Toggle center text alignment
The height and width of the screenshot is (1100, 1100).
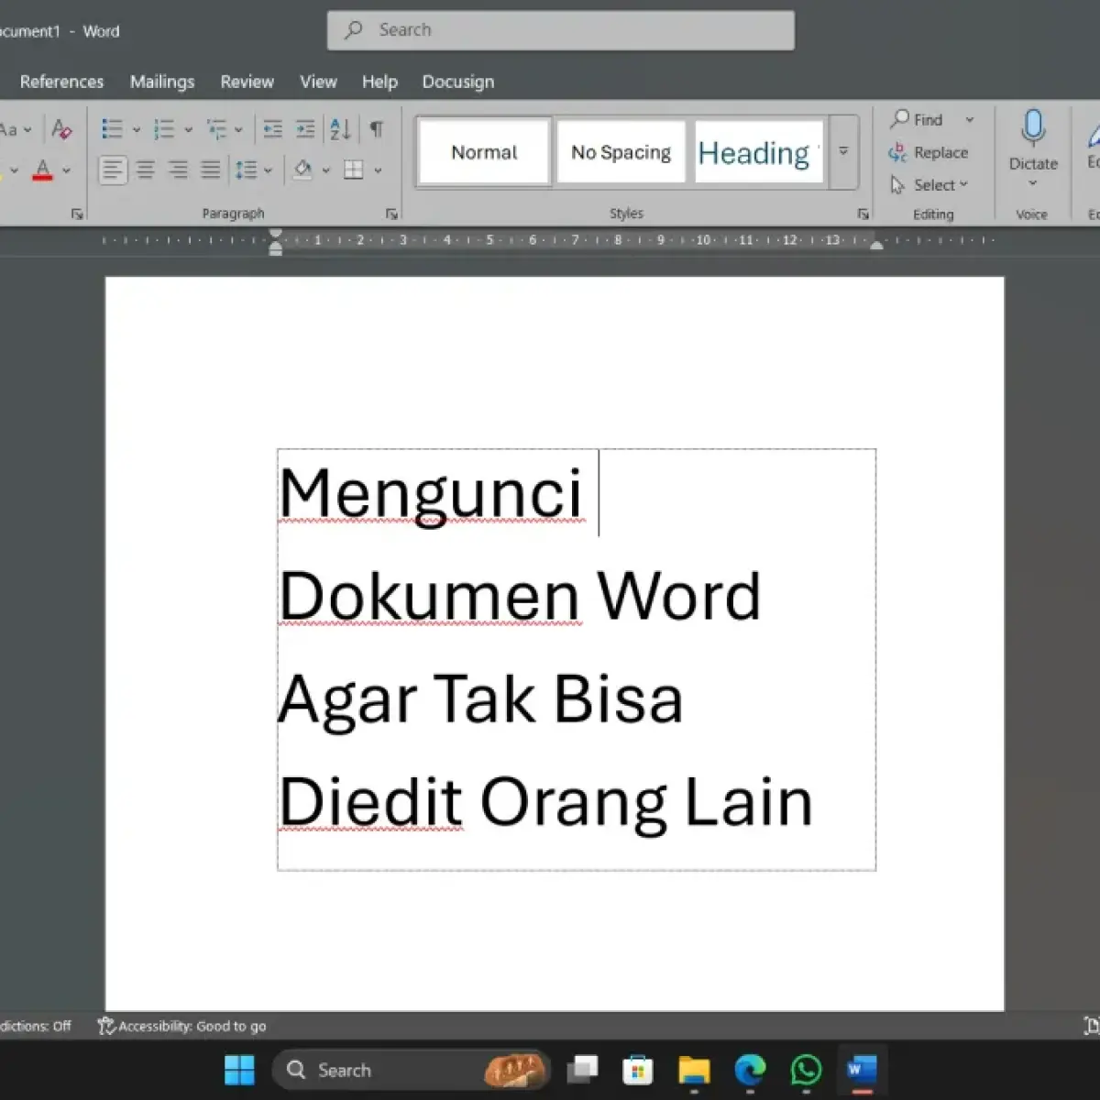[x=145, y=170]
